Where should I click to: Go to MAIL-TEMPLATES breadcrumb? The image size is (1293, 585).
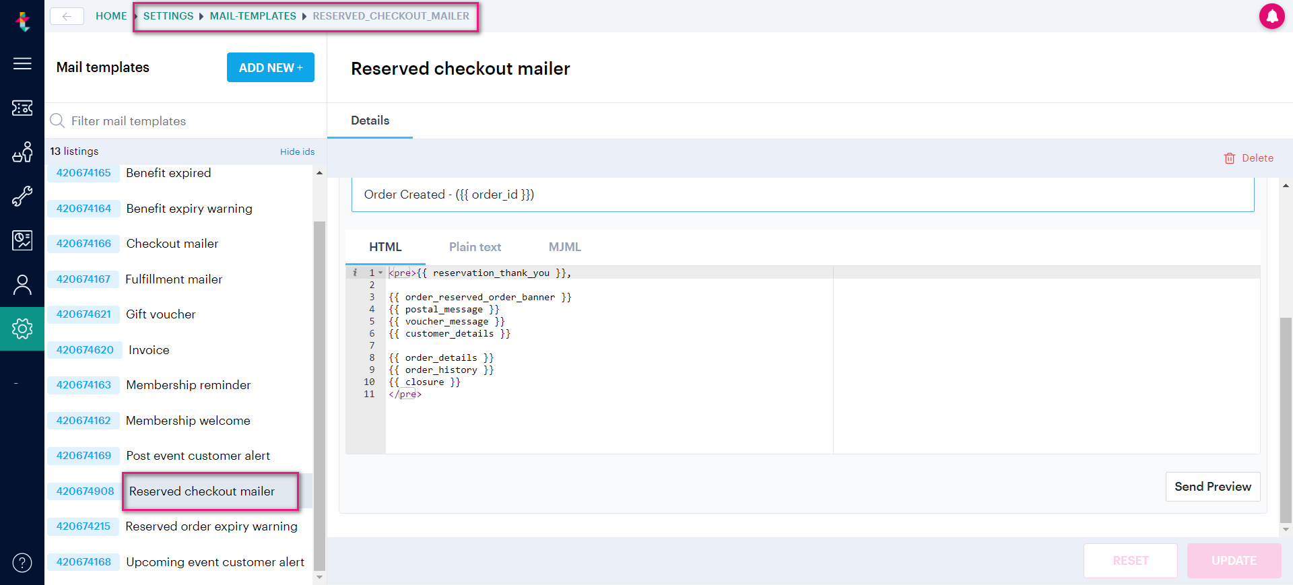tap(253, 16)
